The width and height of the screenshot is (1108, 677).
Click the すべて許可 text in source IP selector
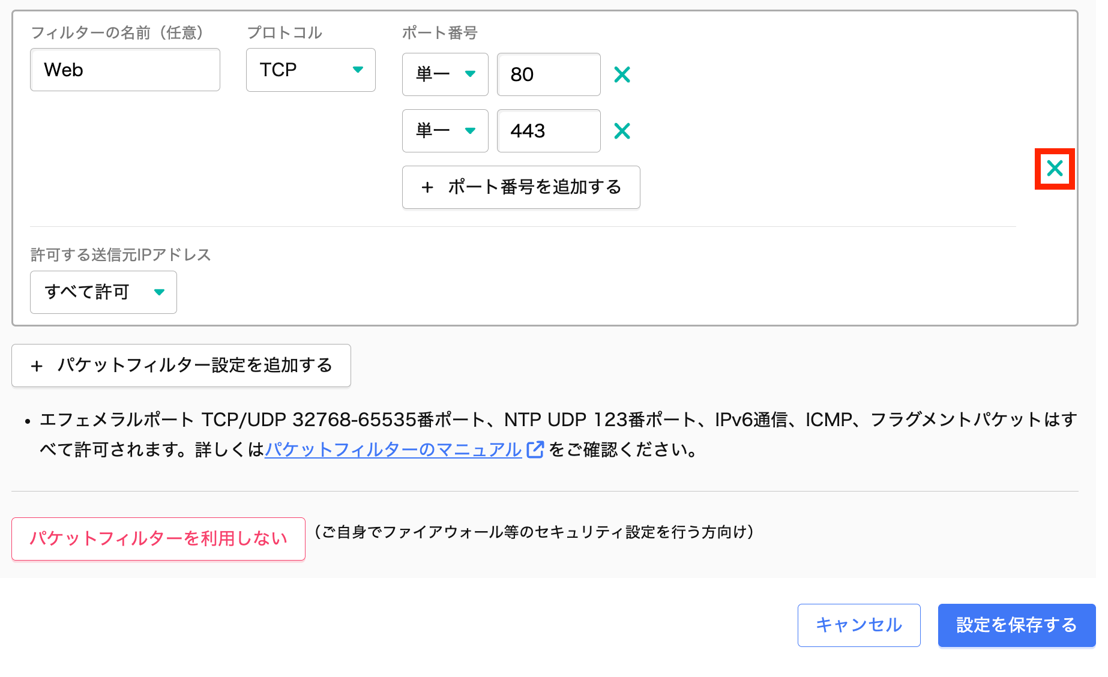[87, 292]
